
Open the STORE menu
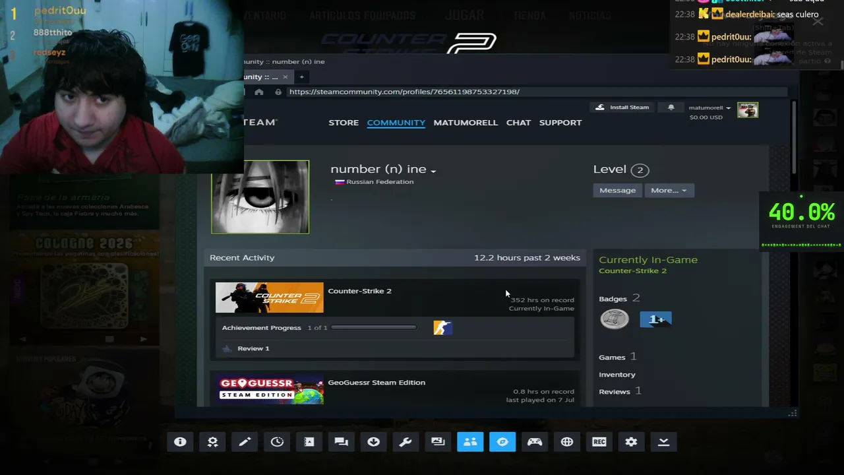click(x=344, y=123)
